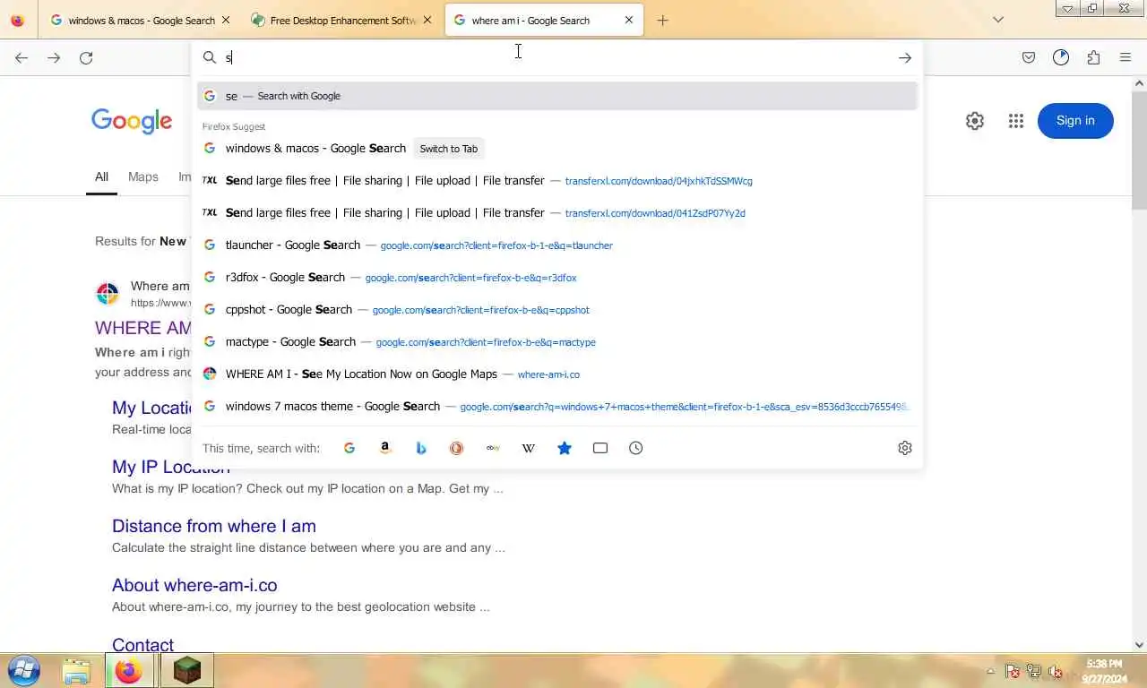Open the Google apps grid

[1015, 121]
